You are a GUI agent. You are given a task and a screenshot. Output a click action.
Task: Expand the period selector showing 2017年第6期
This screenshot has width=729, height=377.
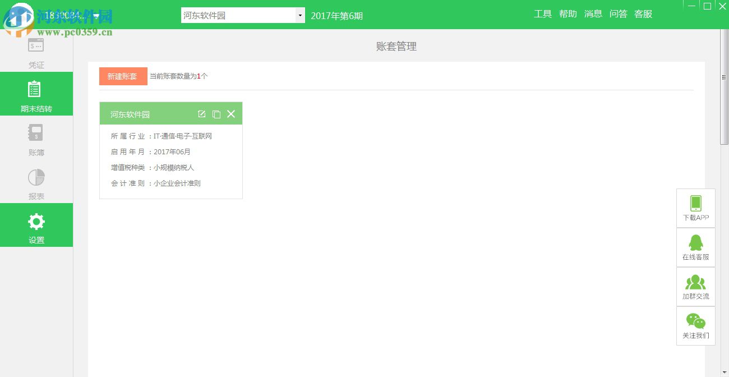[x=336, y=16]
